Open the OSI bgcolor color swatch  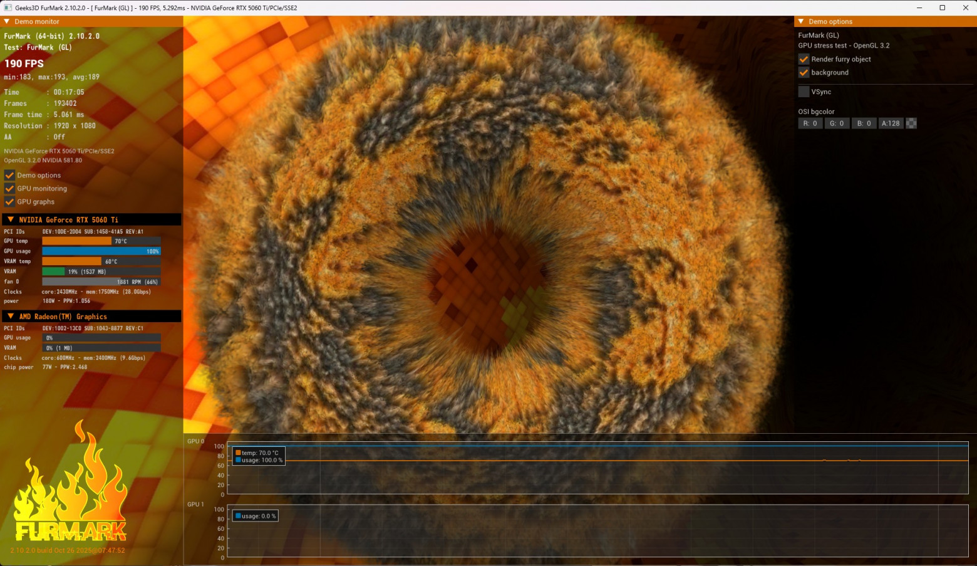pyautogui.click(x=911, y=123)
